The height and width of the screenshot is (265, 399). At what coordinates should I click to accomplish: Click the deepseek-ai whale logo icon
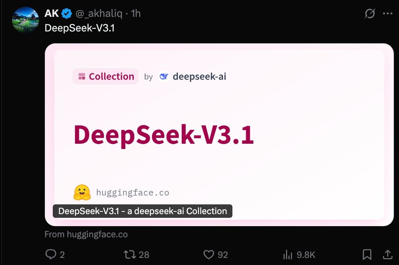pyautogui.click(x=164, y=77)
